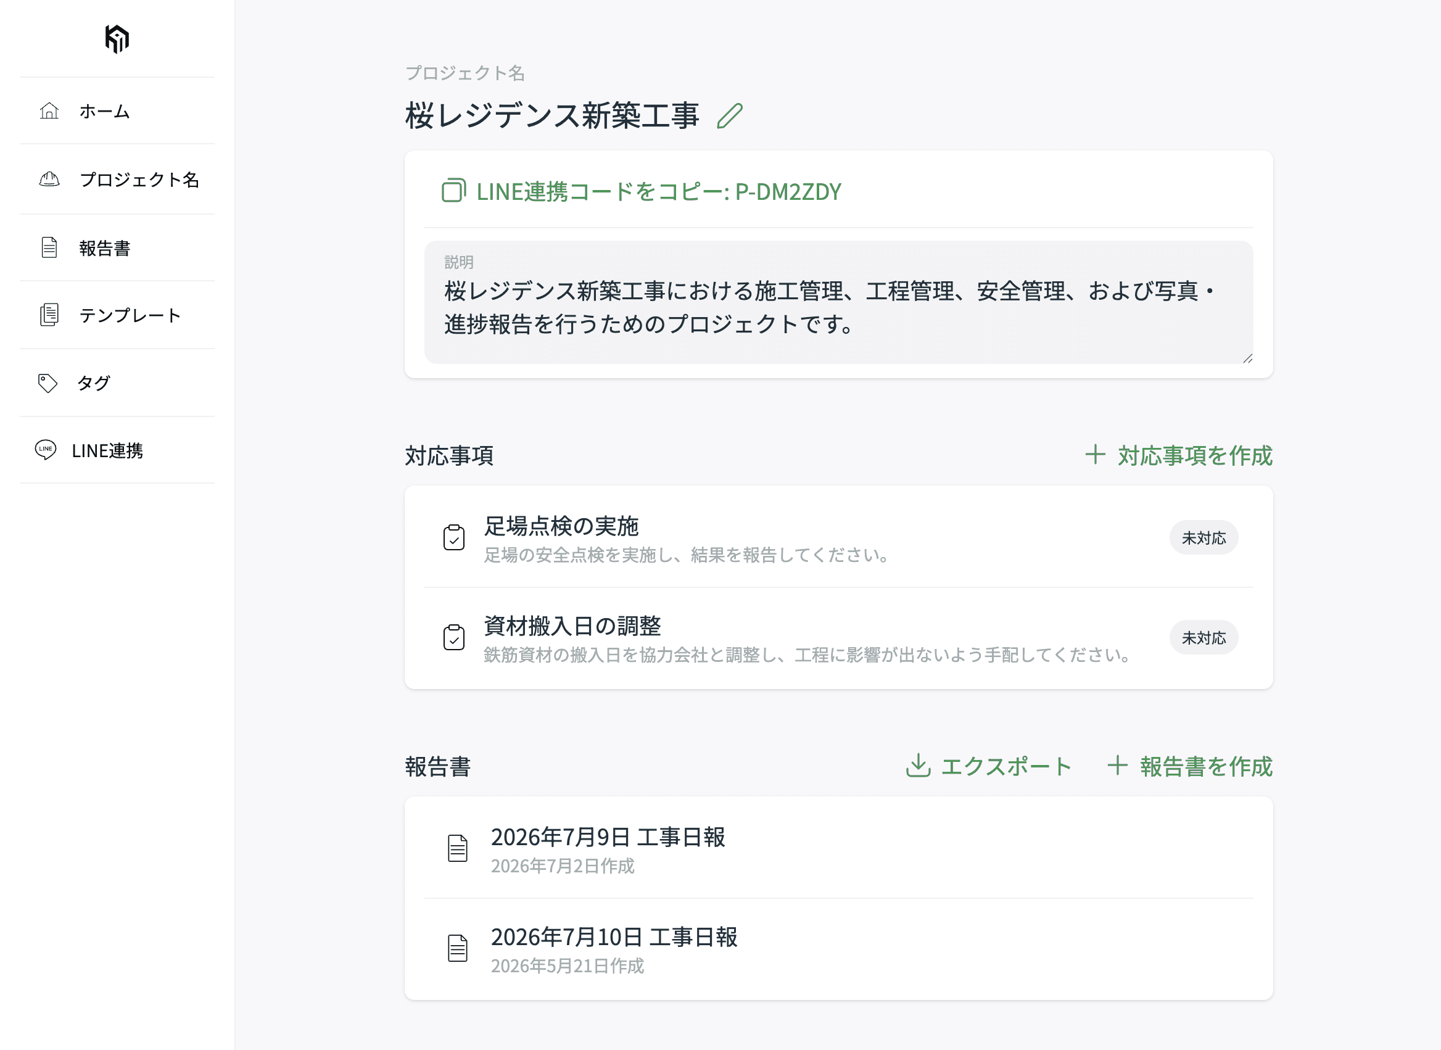Click the エクスポート button
This screenshot has width=1441, height=1050.
[x=989, y=766]
